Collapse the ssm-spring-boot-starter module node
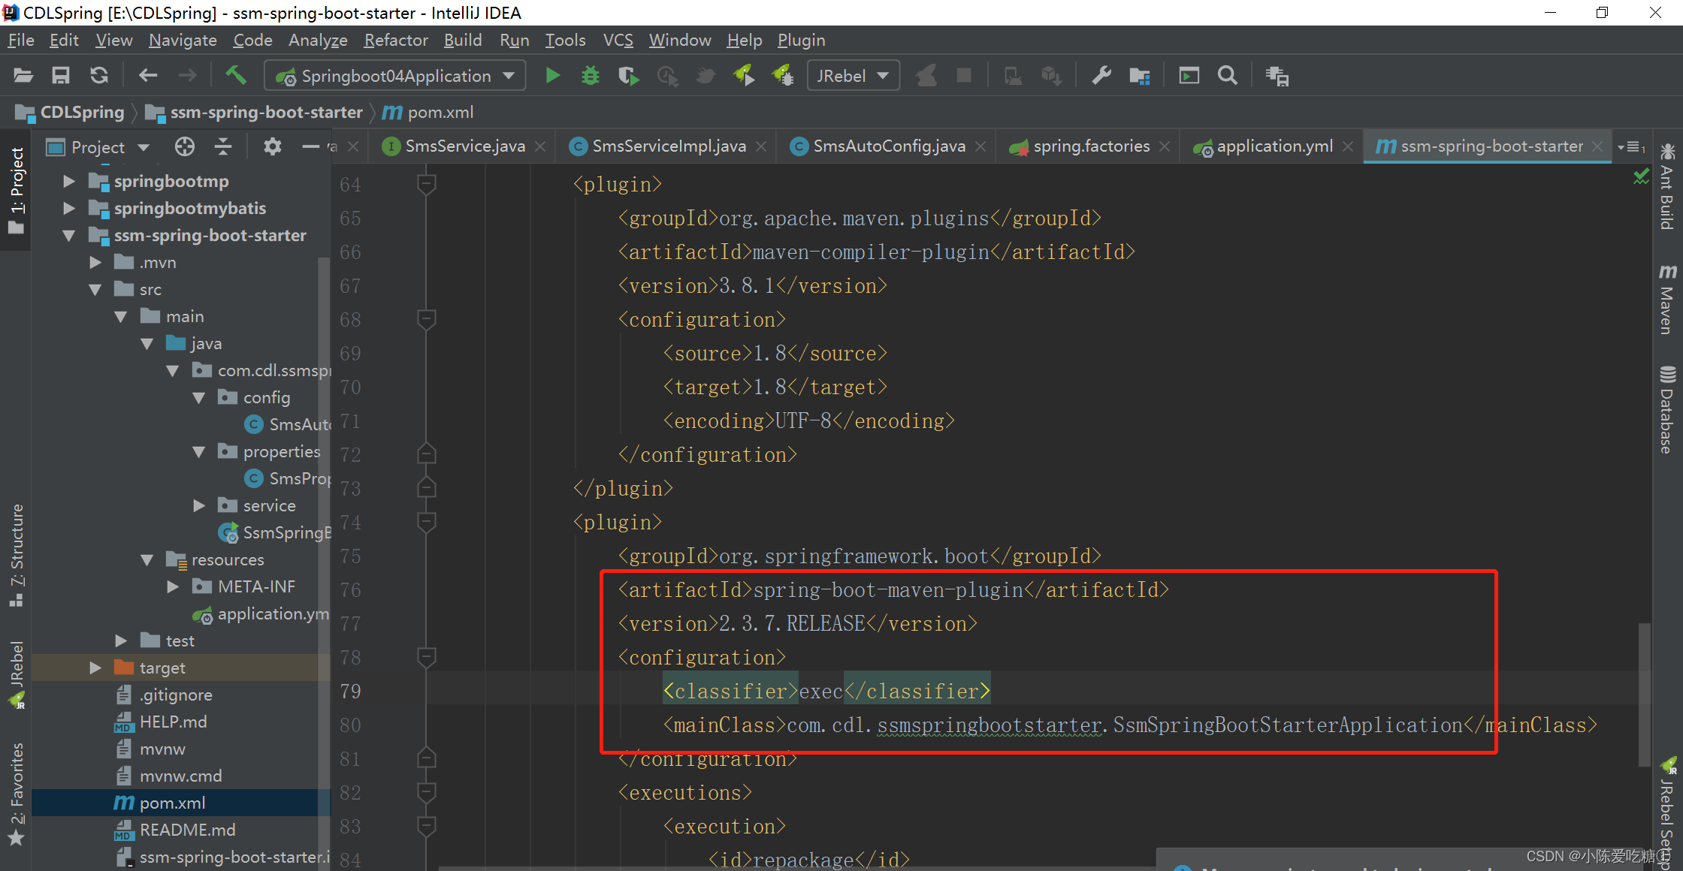The height and width of the screenshot is (871, 1683). (x=69, y=236)
